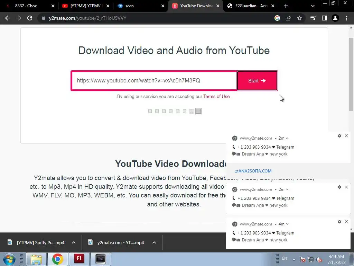Open the media control icon
The width and height of the screenshot is (354, 266).
[313, 18]
